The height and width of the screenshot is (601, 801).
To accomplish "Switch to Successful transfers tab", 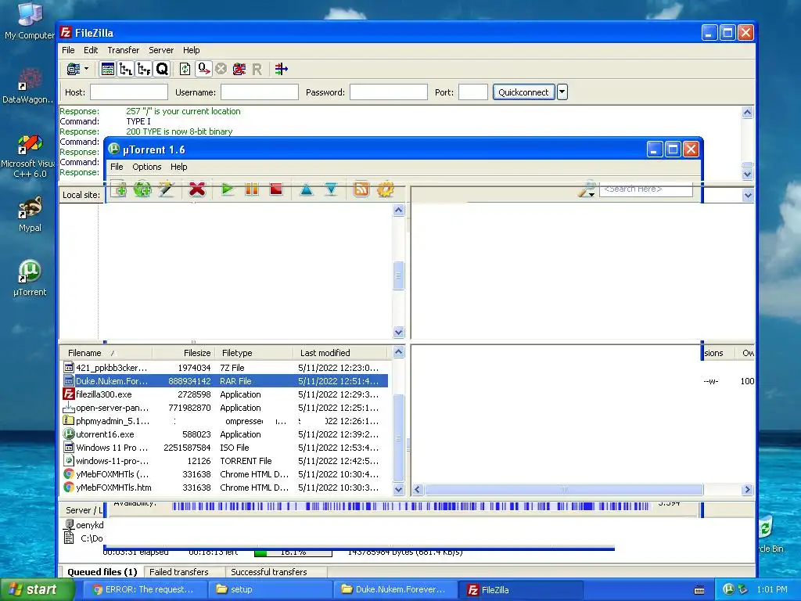I will pyautogui.click(x=269, y=572).
